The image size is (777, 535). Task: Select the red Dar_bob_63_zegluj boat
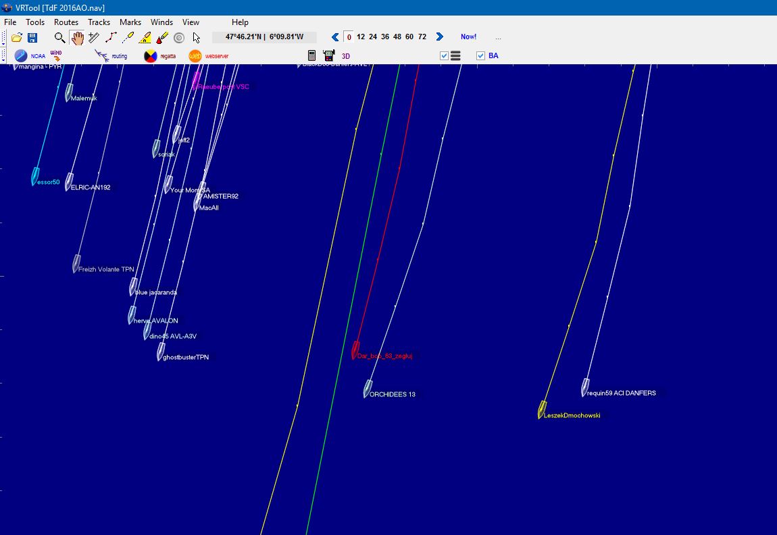[x=355, y=350]
